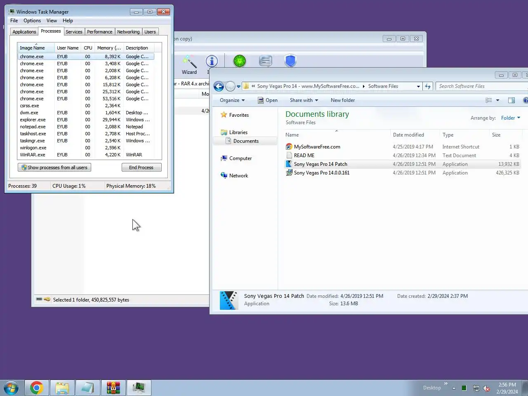Click Show processes from all users
Image resolution: width=528 pixels, height=396 pixels.
point(54,167)
